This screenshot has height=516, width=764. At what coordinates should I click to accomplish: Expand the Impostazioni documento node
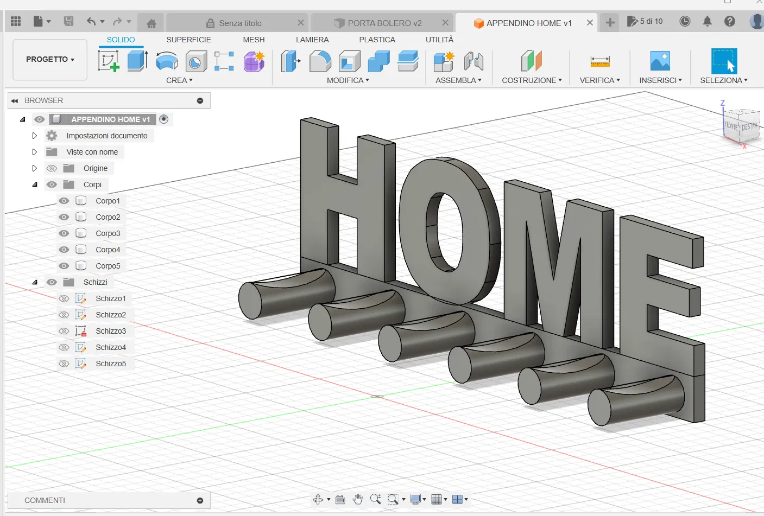point(34,136)
